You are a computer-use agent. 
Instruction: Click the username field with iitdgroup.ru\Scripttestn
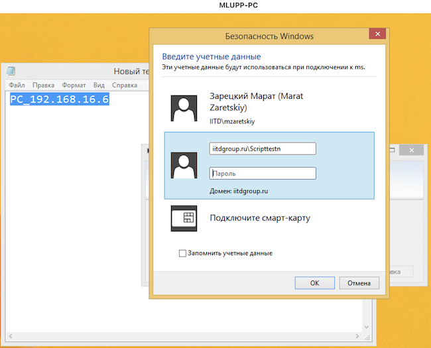point(263,148)
